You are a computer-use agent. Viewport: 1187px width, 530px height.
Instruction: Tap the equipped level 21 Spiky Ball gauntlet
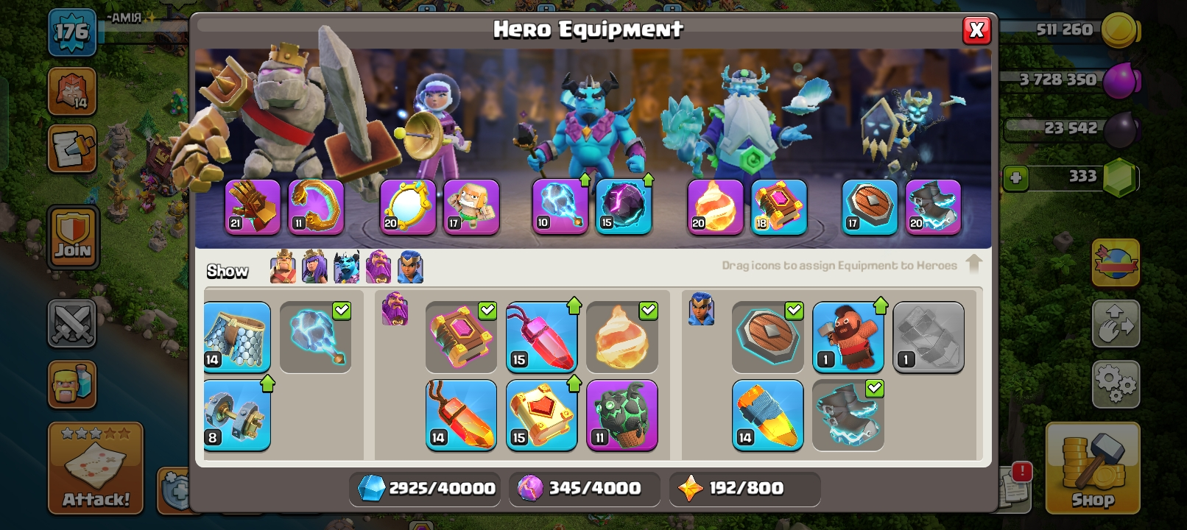pyautogui.click(x=253, y=207)
